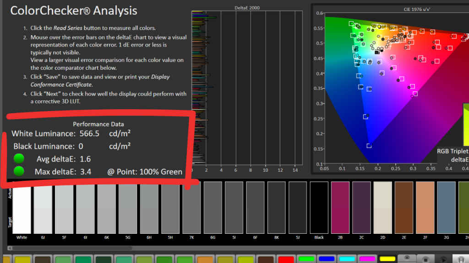Select the 5F gray swatch

point(64,208)
